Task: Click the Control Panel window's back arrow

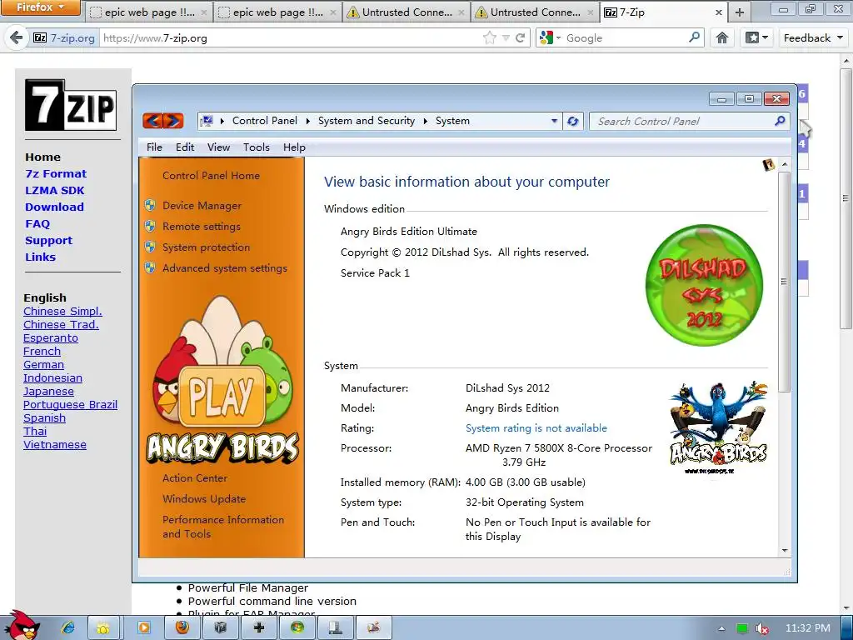Action: [x=153, y=120]
